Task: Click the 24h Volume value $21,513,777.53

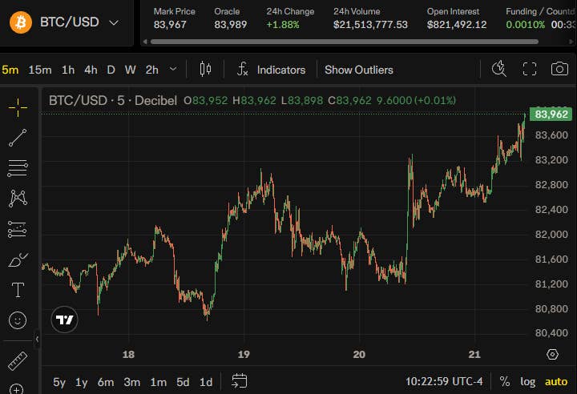Action: pyautogui.click(x=370, y=25)
